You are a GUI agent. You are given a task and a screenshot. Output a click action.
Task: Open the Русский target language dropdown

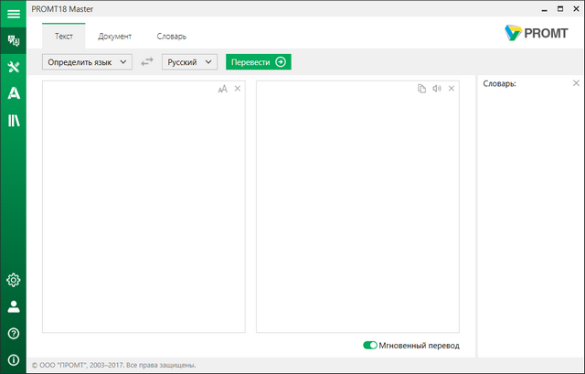click(189, 62)
